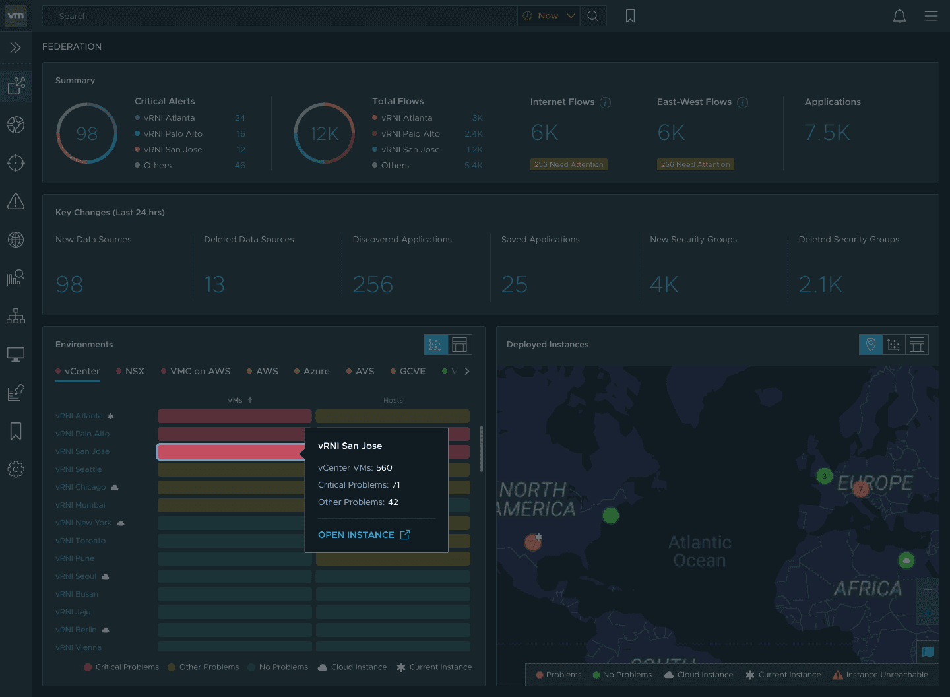
Task: Click vRNI Chicago in the Environments list
Action: [x=80, y=488]
